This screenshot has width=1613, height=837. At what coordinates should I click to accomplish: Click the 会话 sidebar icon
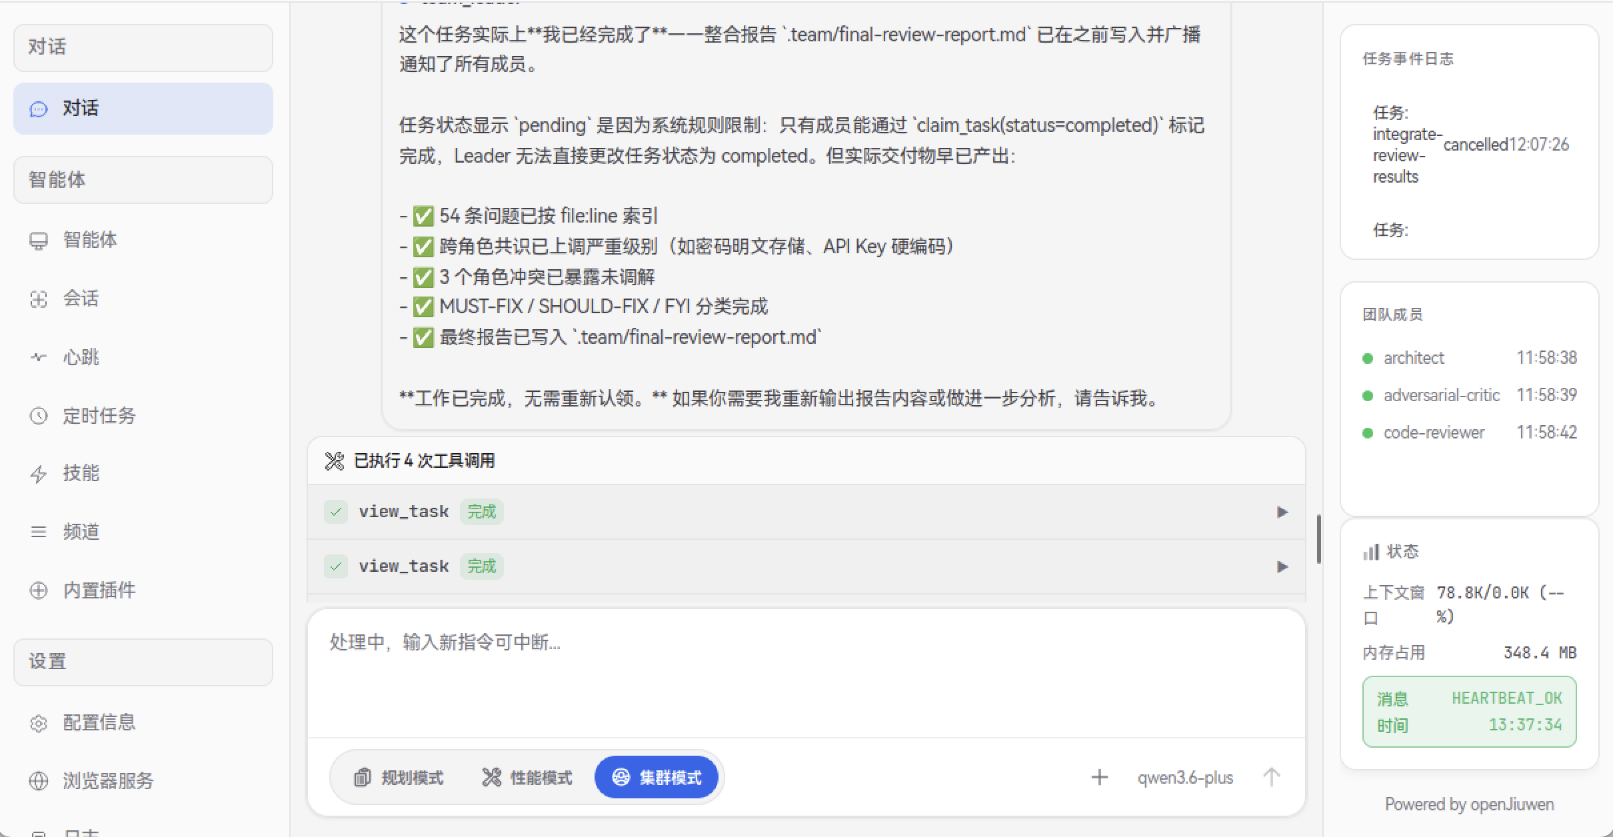[x=39, y=299]
